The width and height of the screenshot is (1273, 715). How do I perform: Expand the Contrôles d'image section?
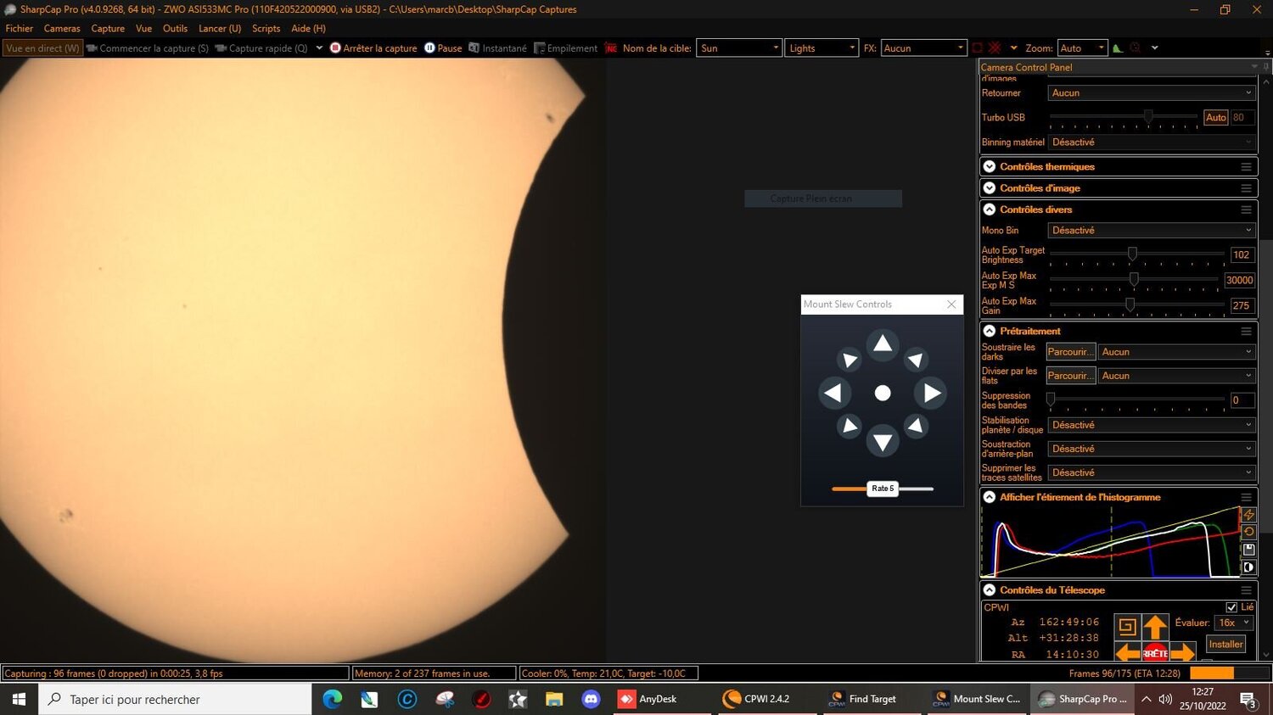(x=990, y=188)
